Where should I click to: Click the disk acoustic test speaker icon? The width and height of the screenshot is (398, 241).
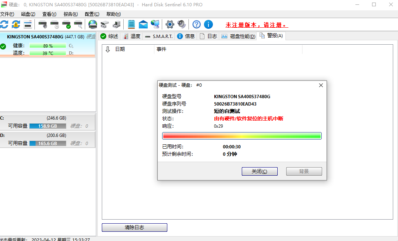(x=43, y=25)
